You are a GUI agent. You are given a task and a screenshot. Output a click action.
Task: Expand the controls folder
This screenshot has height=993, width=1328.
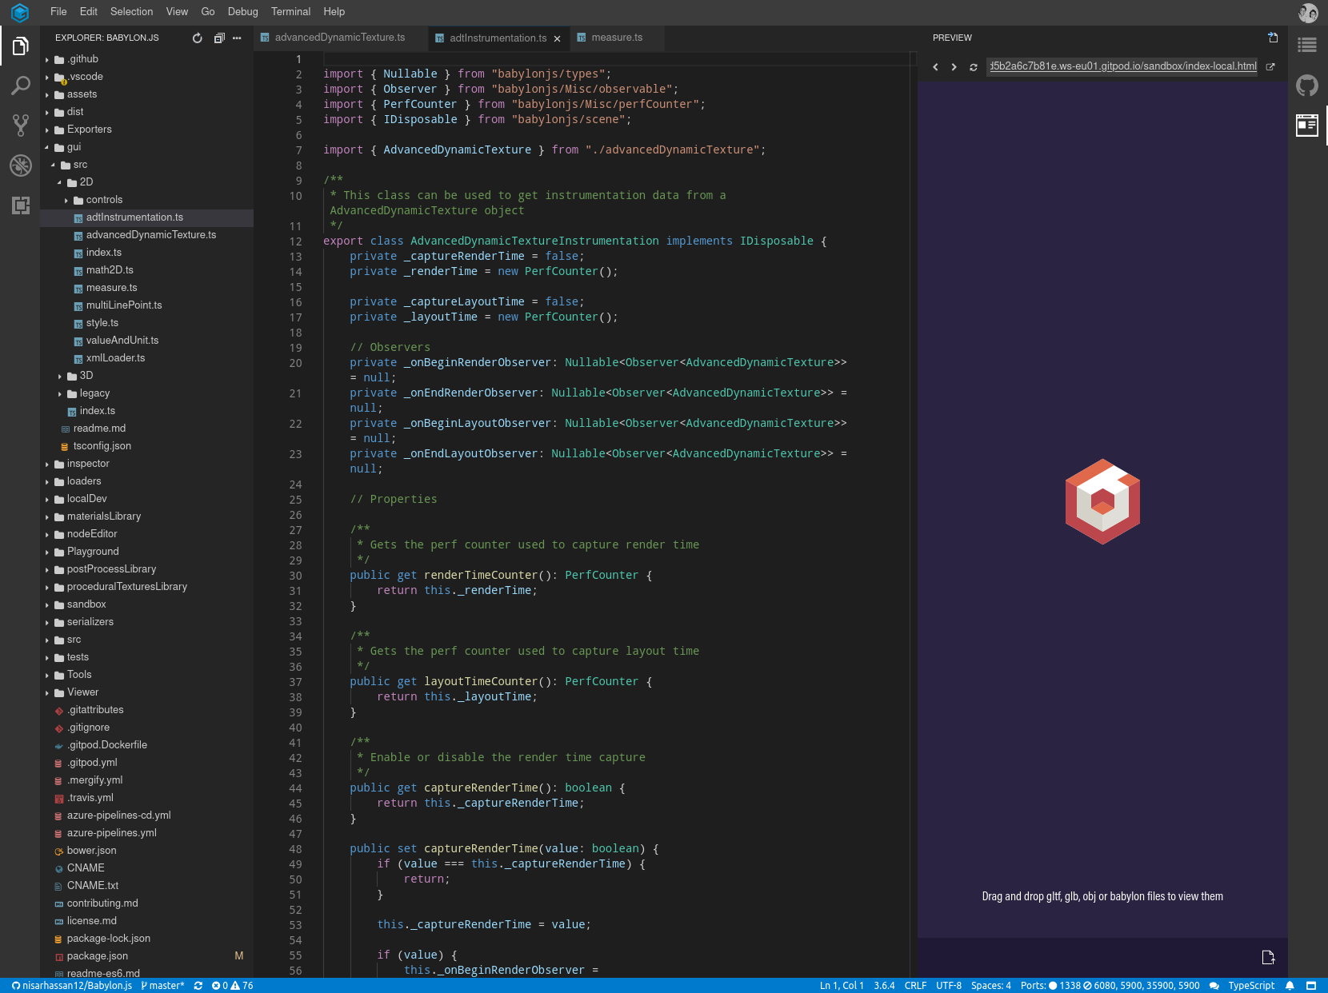click(146, 200)
